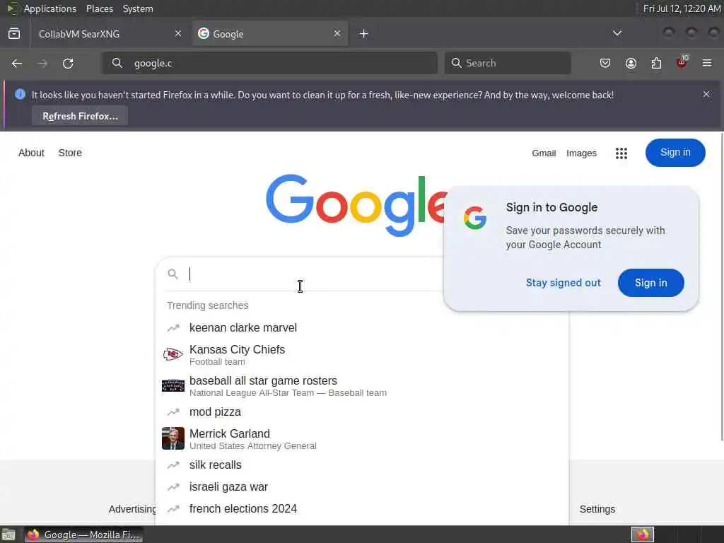Screen dimensions: 724x543
Task: Choose Stay signed out
Action: pyautogui.click(x=564, y=283)
